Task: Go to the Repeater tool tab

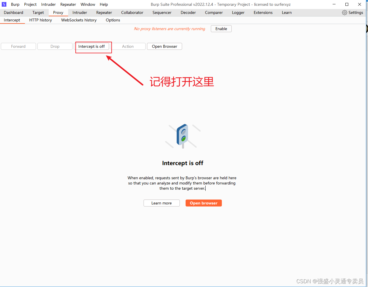Action: pyautogui.click(x=104, y=12)
